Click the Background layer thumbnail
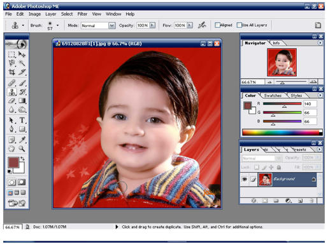Viewport: 328px width, 245px height. [x=265, y=180]
